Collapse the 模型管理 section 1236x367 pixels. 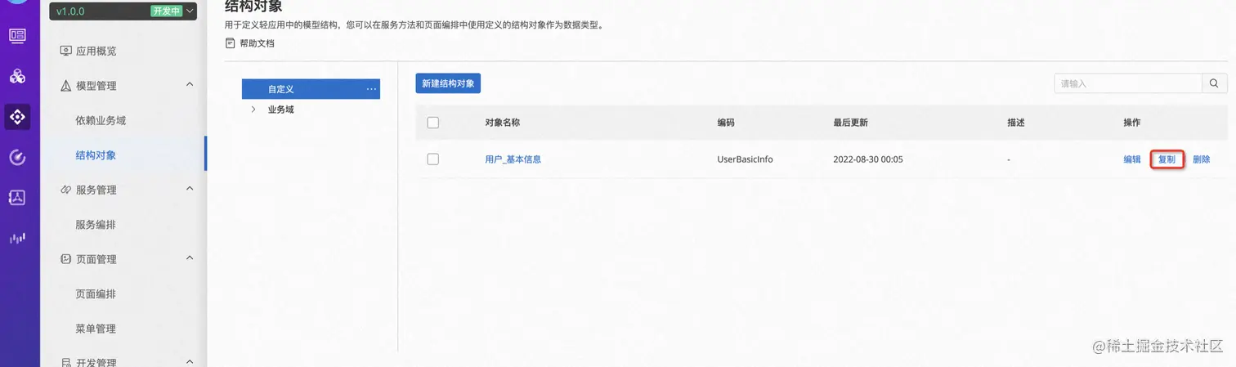point(190,84)
